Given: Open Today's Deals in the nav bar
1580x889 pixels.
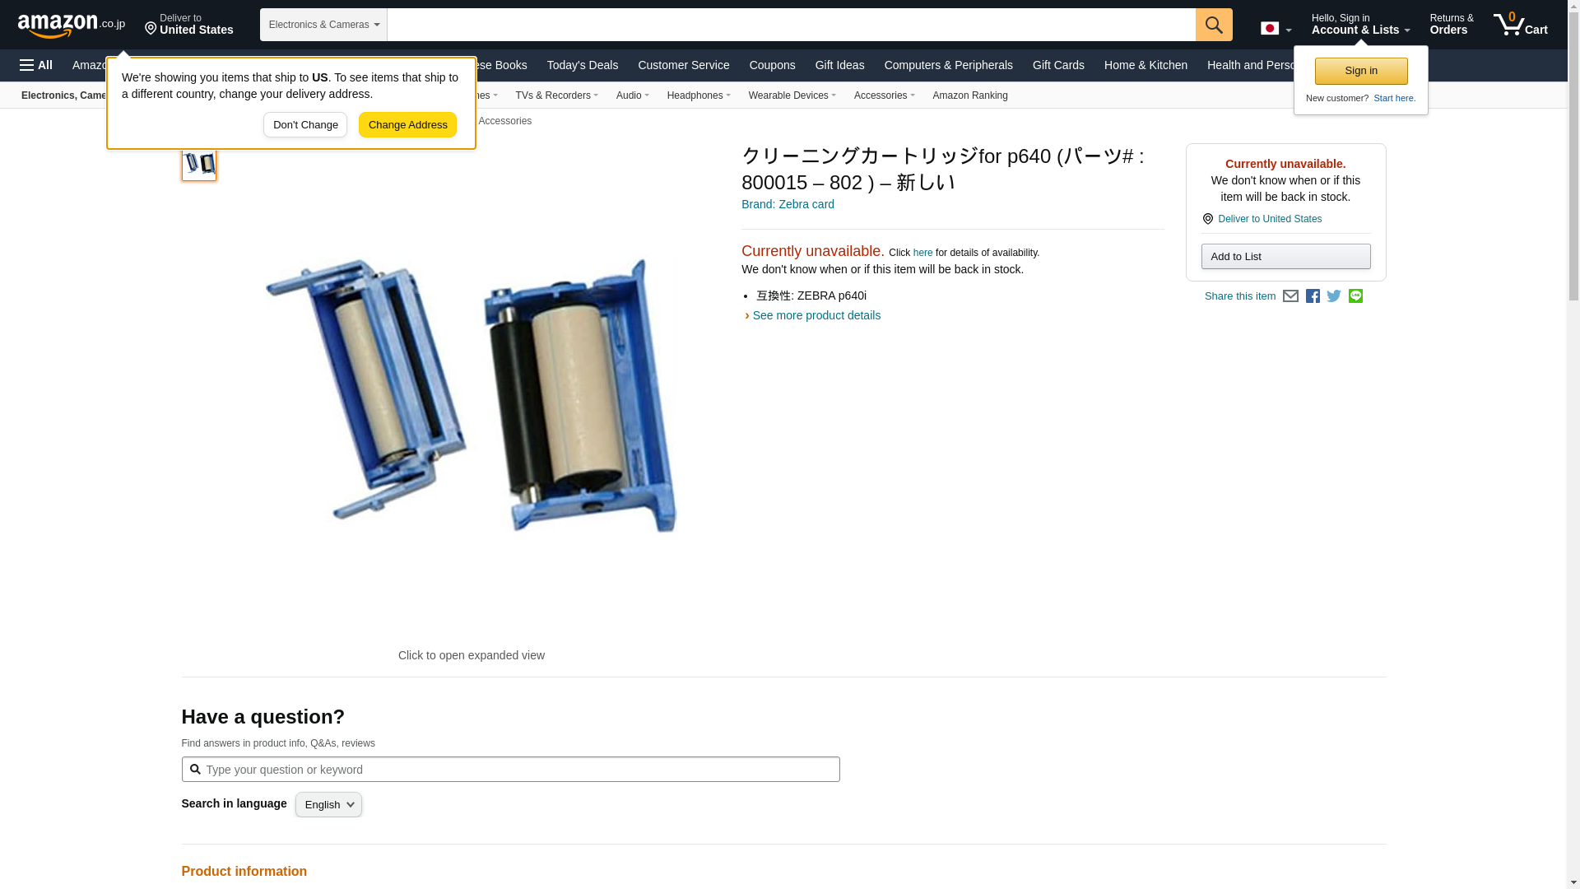Looking at the screenshot, I should click(582, 65).
